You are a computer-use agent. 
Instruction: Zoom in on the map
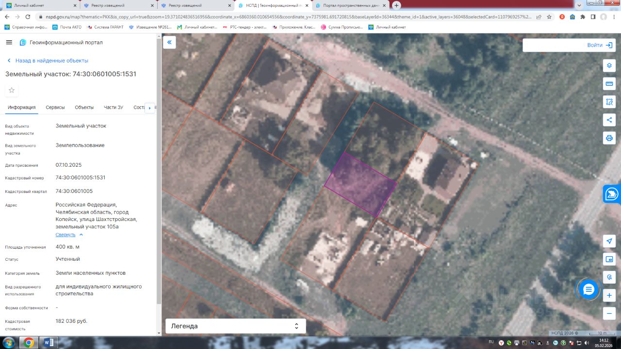point(609,295)
